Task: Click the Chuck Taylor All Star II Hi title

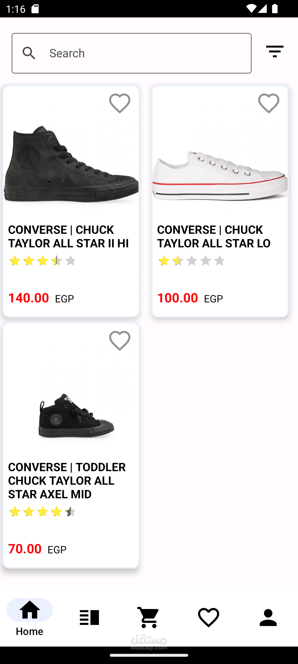Action: point(68,237)
